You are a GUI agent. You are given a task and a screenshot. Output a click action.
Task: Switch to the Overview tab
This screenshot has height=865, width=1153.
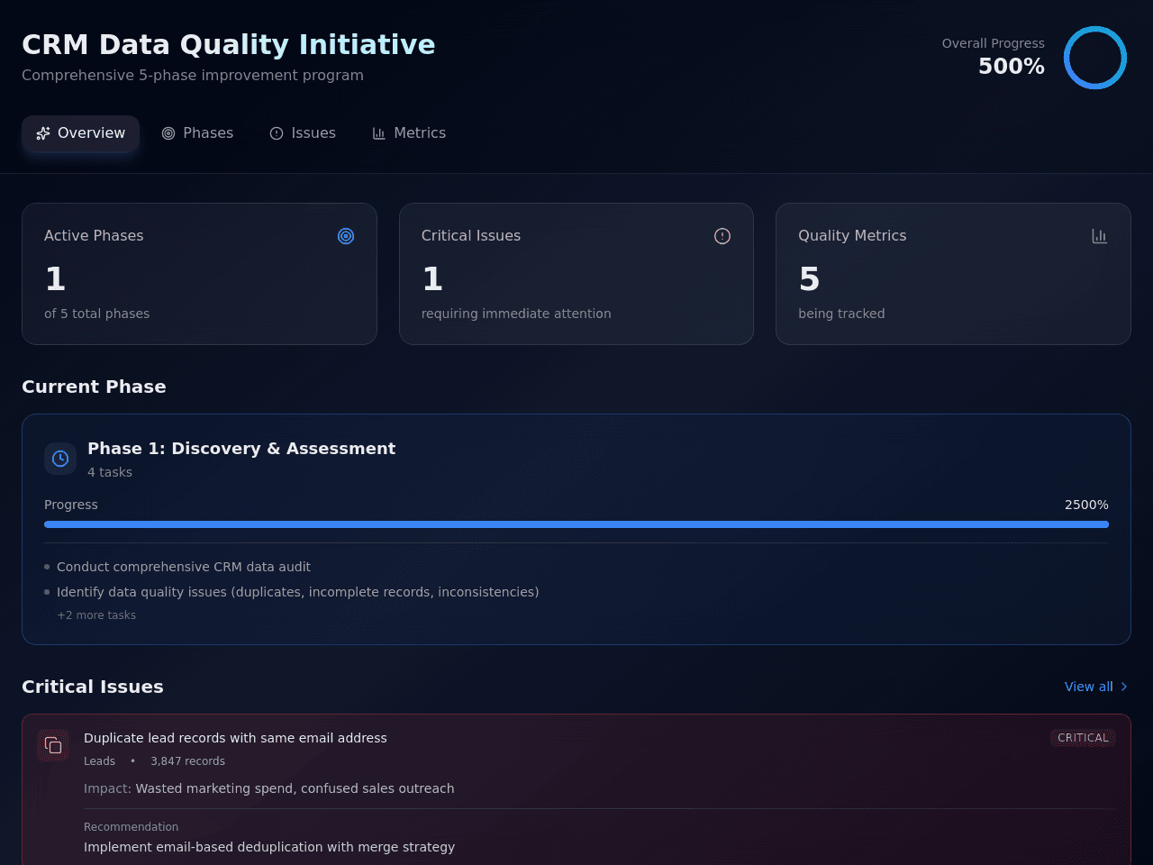[x=80, y=133]
